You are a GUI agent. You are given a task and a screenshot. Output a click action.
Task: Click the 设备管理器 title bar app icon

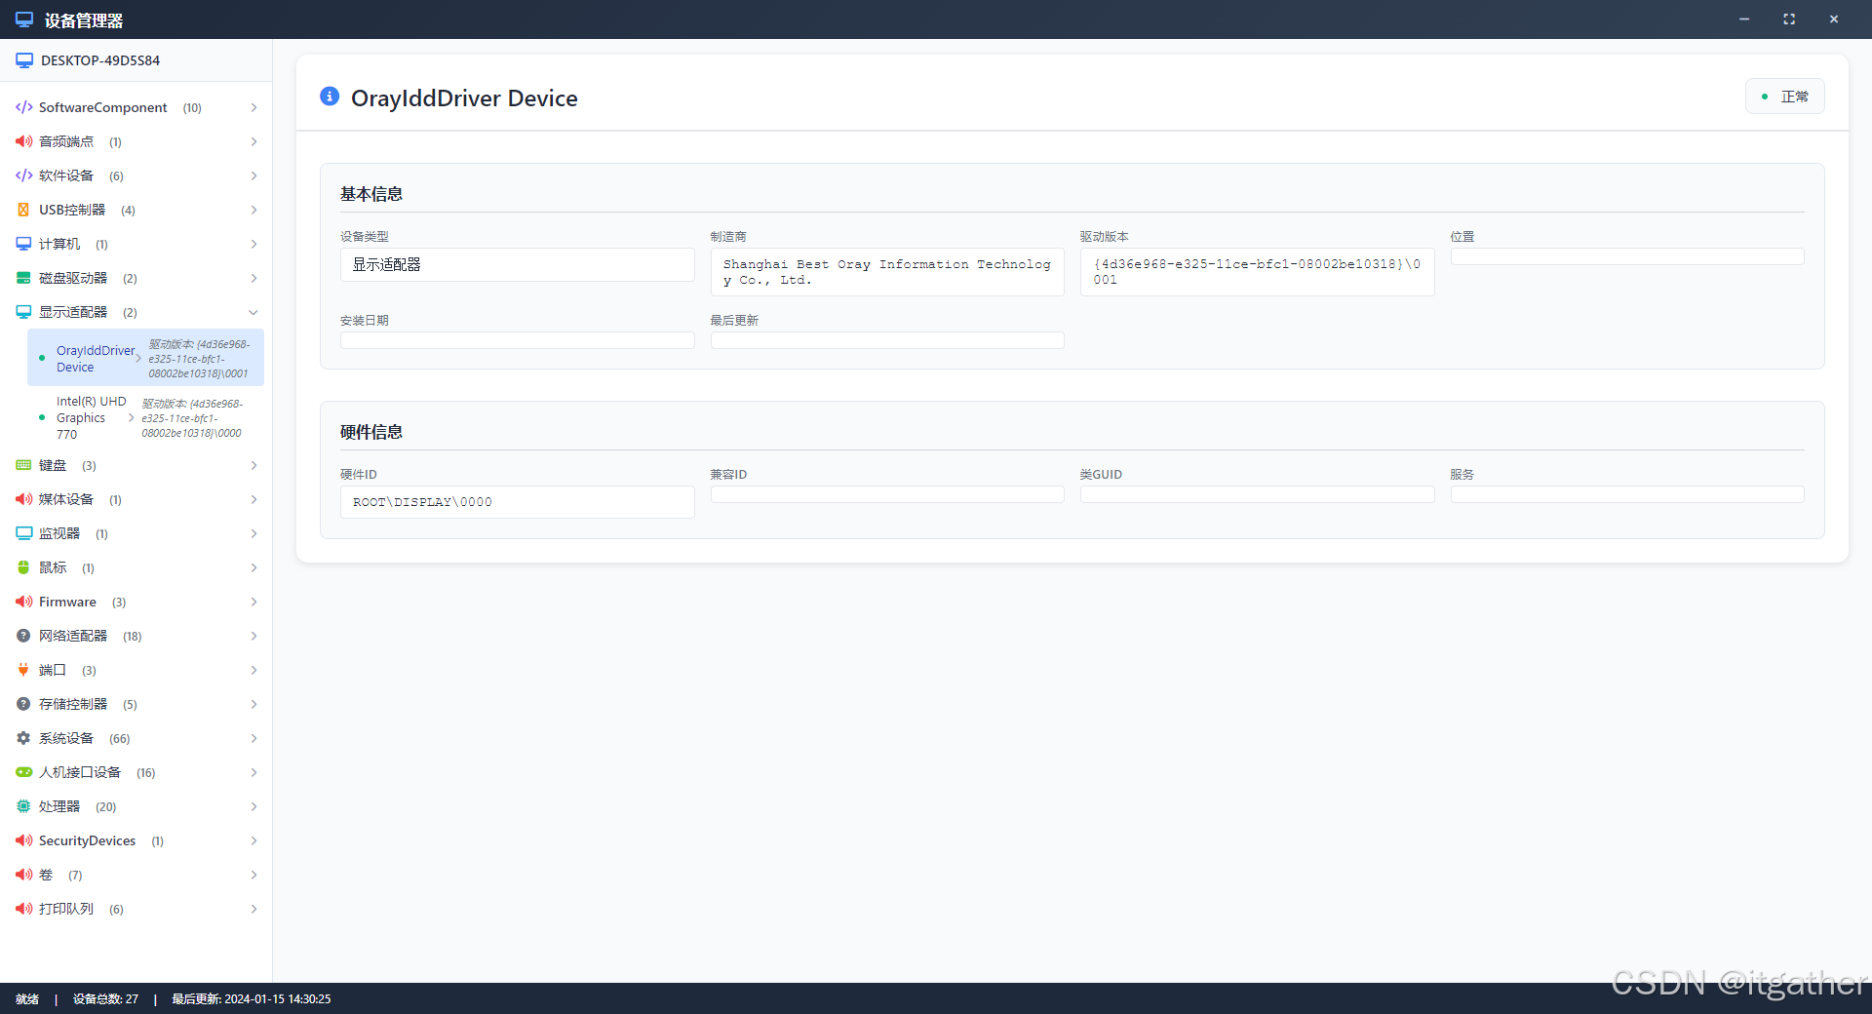[x=24, y=19]
